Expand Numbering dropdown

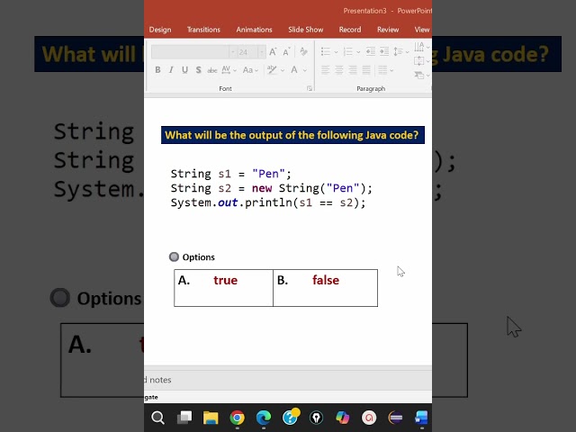pyautogui.click(x=358, y=52)
